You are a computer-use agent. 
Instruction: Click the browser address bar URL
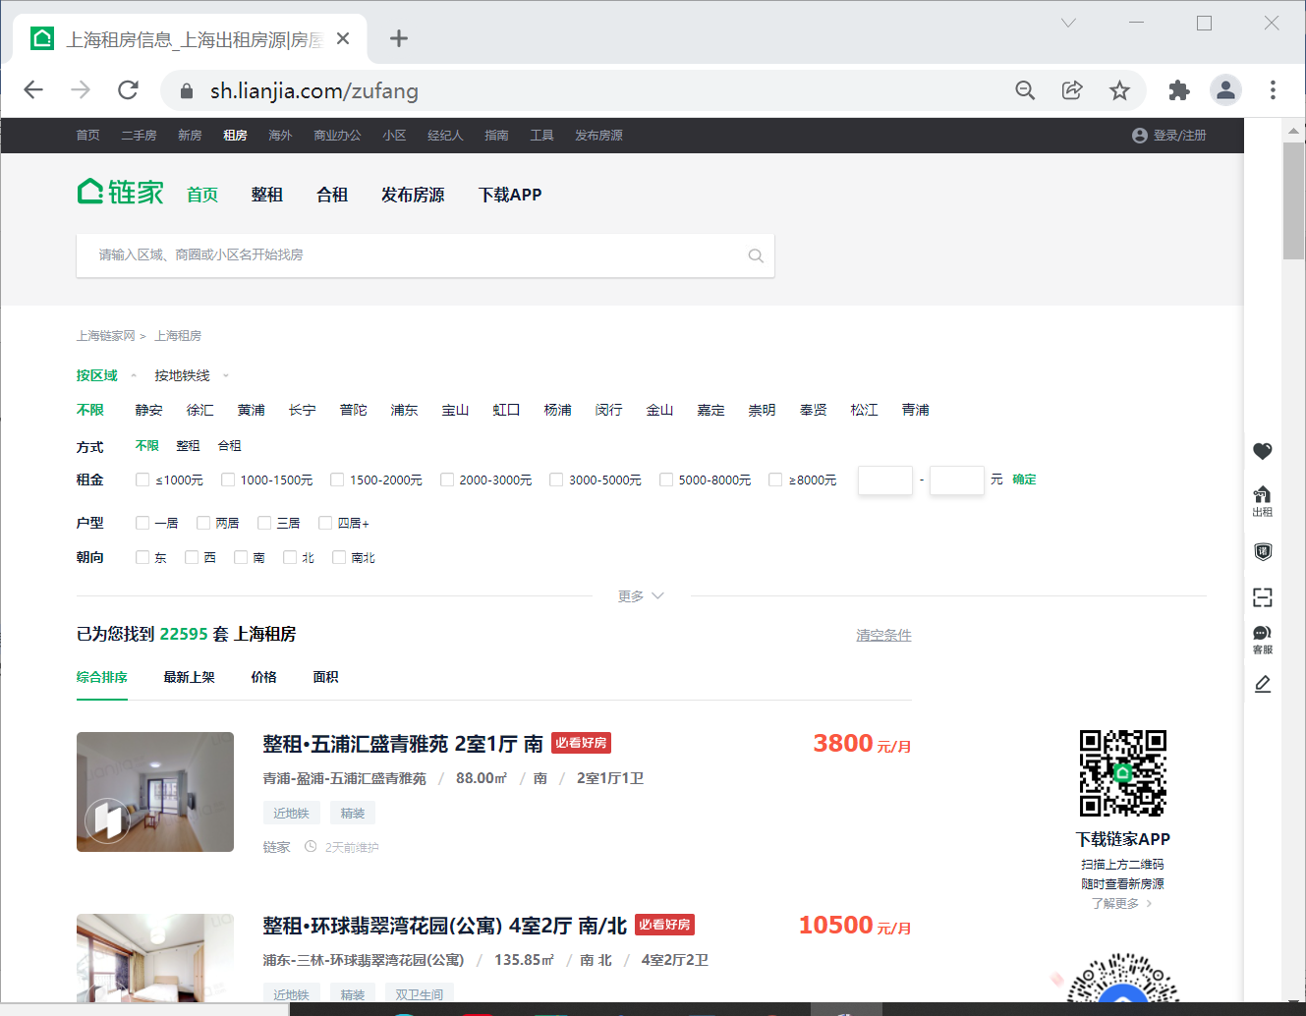click(314, 90)
